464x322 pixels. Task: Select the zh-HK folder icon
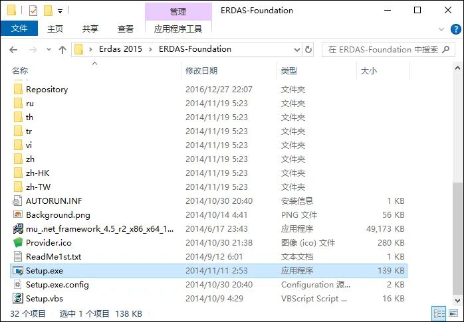click(x=18, y=173)
